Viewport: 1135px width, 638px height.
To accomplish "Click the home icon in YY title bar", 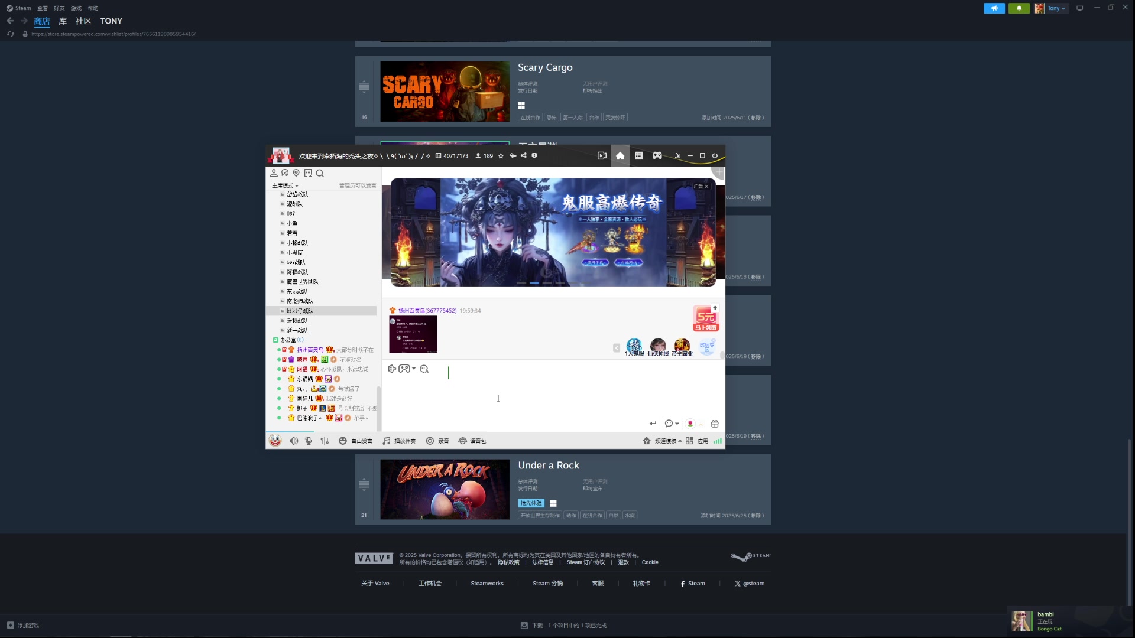I will [620, 156].
